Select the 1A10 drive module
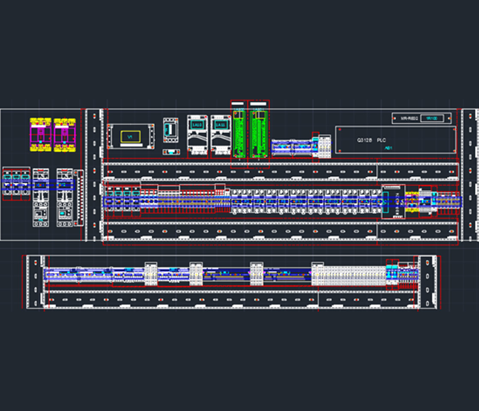 tap(197, 135)
